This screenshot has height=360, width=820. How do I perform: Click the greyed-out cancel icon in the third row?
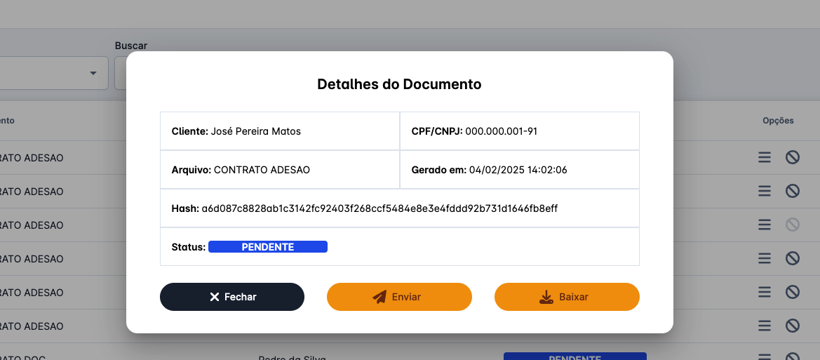(x=793, y=225)
